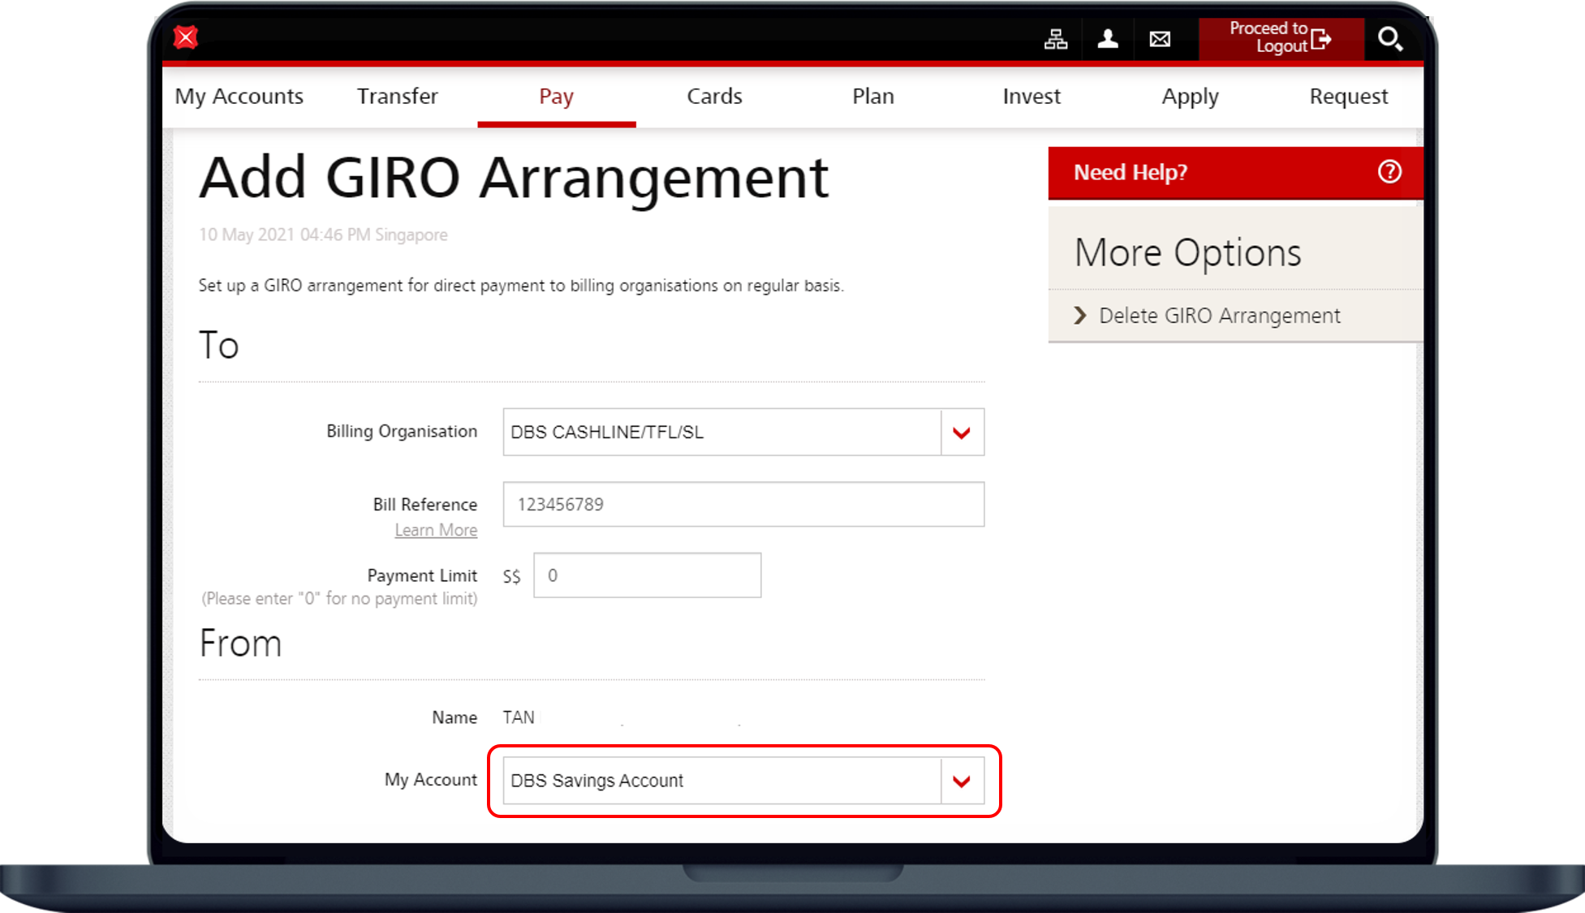This screenshot has width=1585, height=913.
Task: Click Proceed to Logout button
Action: [x=1281, y=38]
